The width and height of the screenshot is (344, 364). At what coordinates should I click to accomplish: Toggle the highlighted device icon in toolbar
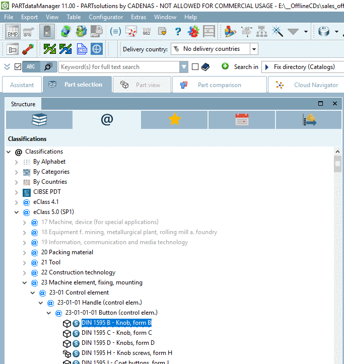[x=47, y=31]
